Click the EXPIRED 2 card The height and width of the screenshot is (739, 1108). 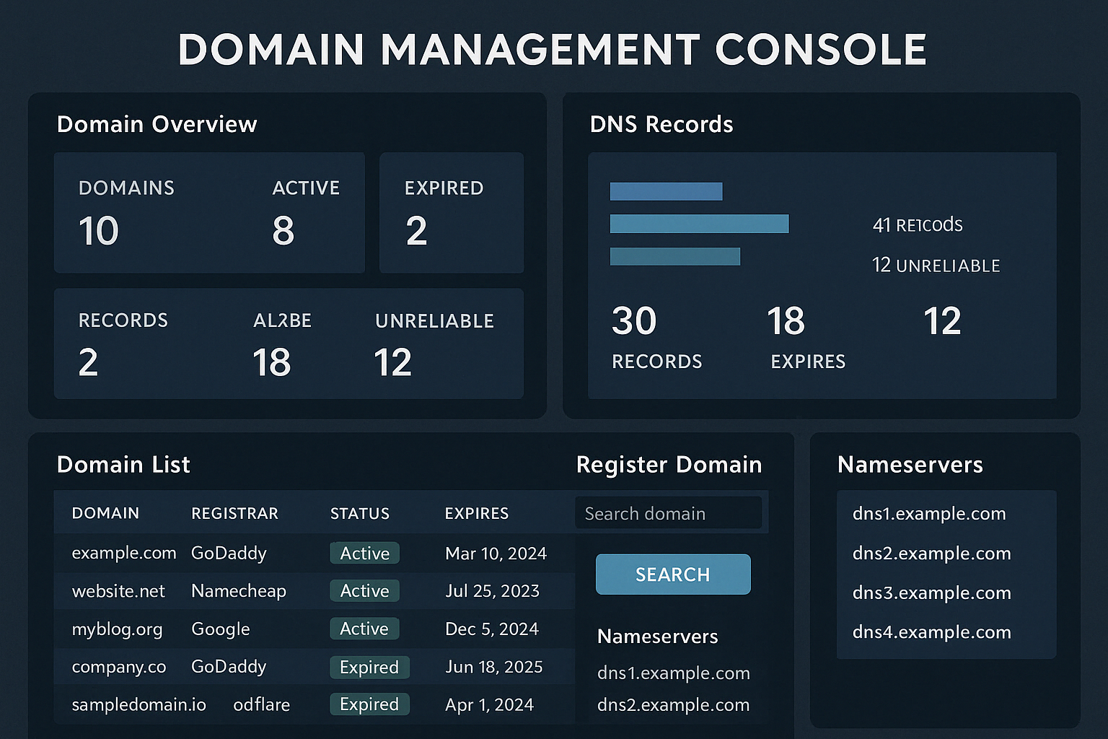point(452,213)
